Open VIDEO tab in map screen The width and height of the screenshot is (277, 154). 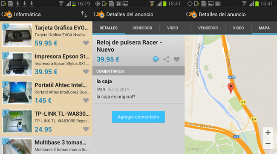click(238, 28)
